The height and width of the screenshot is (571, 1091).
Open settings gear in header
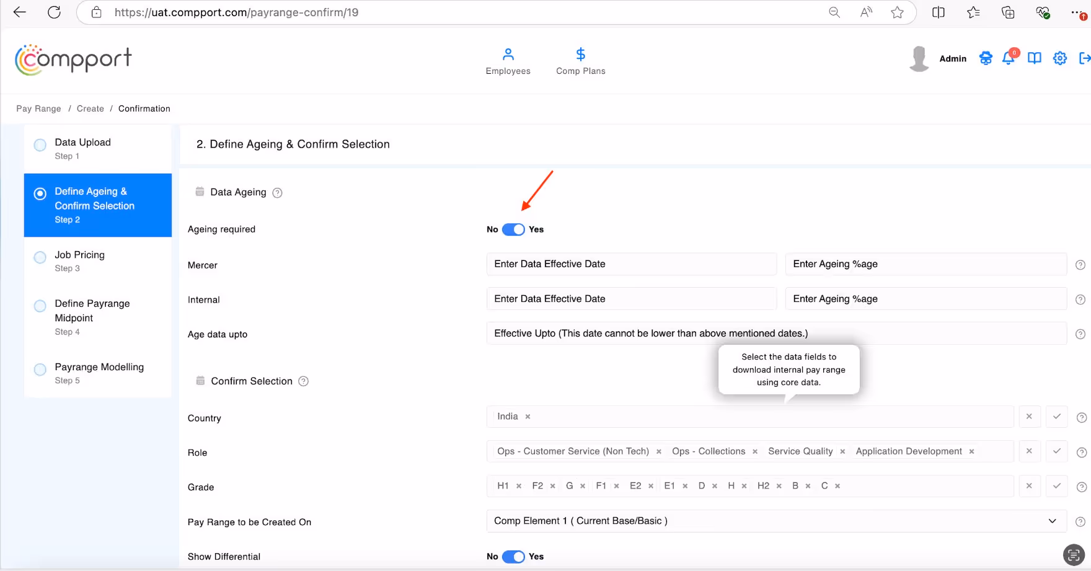point(1060,58)
